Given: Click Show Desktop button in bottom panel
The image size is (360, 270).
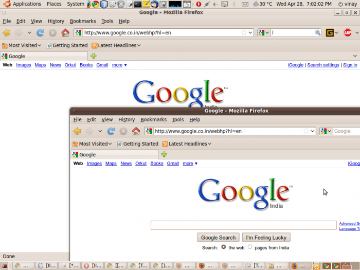Looking at the screenshot, I should (x=4, y=266).
